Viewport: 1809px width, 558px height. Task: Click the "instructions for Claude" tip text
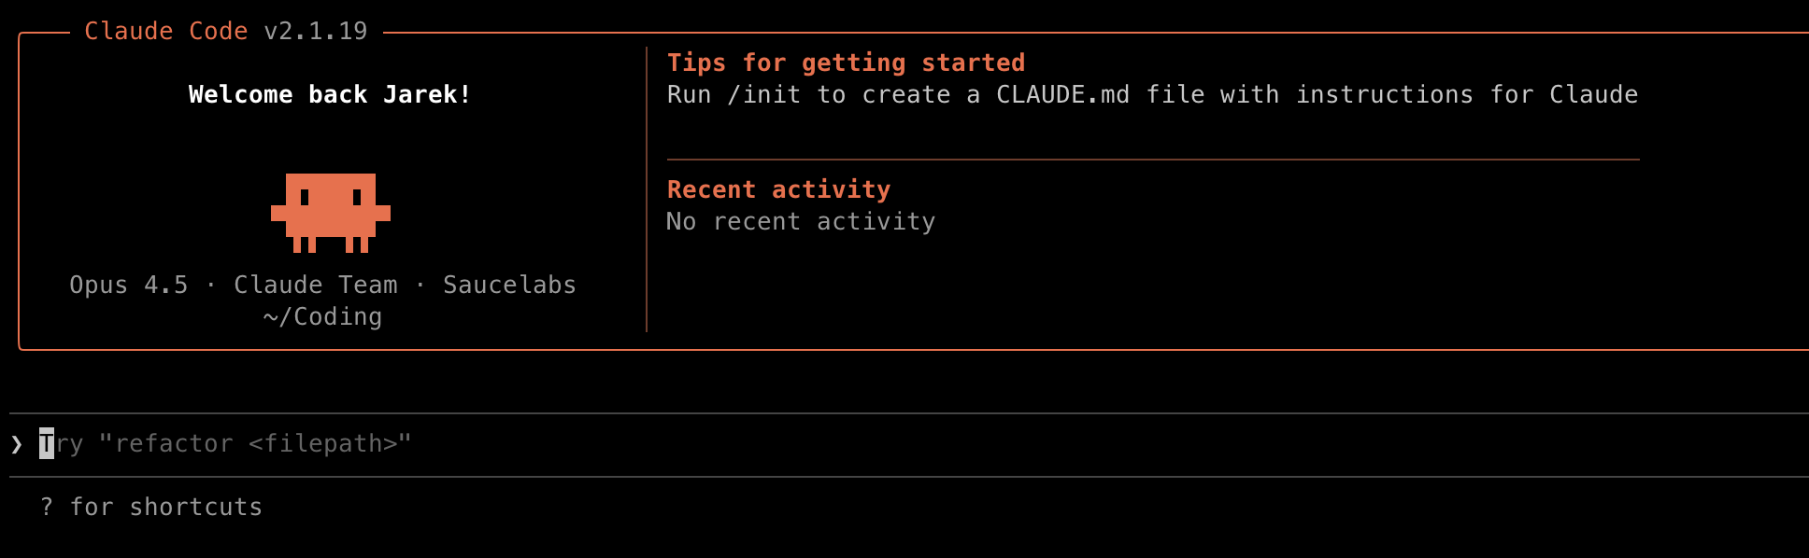click(x=1467, y=94)
